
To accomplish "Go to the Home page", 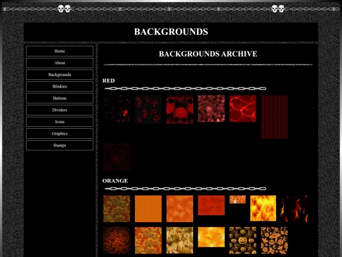I will 60,51.
